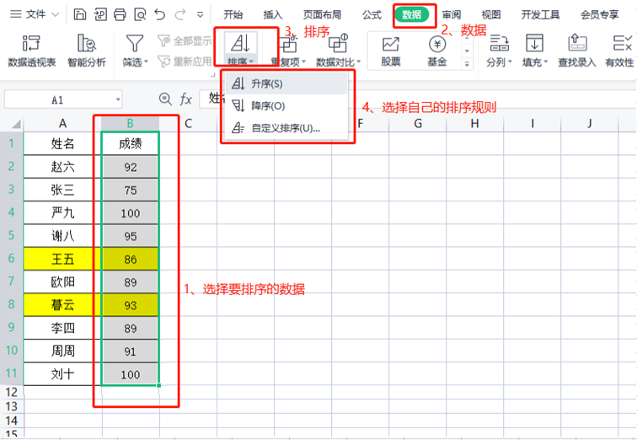Click the score cell 95

click(x=130, y=236)
